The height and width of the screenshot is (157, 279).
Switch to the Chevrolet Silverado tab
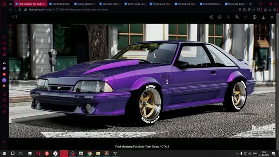210,4
